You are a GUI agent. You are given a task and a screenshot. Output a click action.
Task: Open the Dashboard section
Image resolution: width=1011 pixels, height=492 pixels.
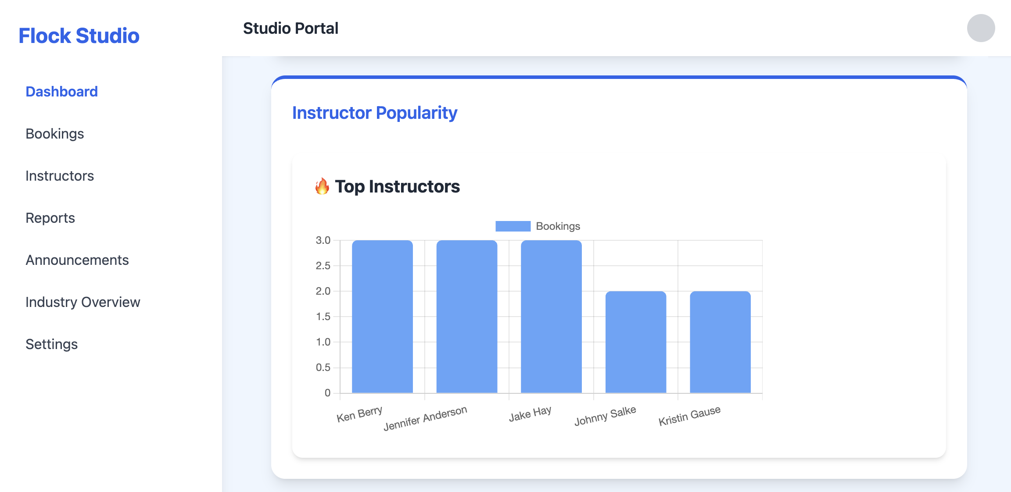point(61,91)
